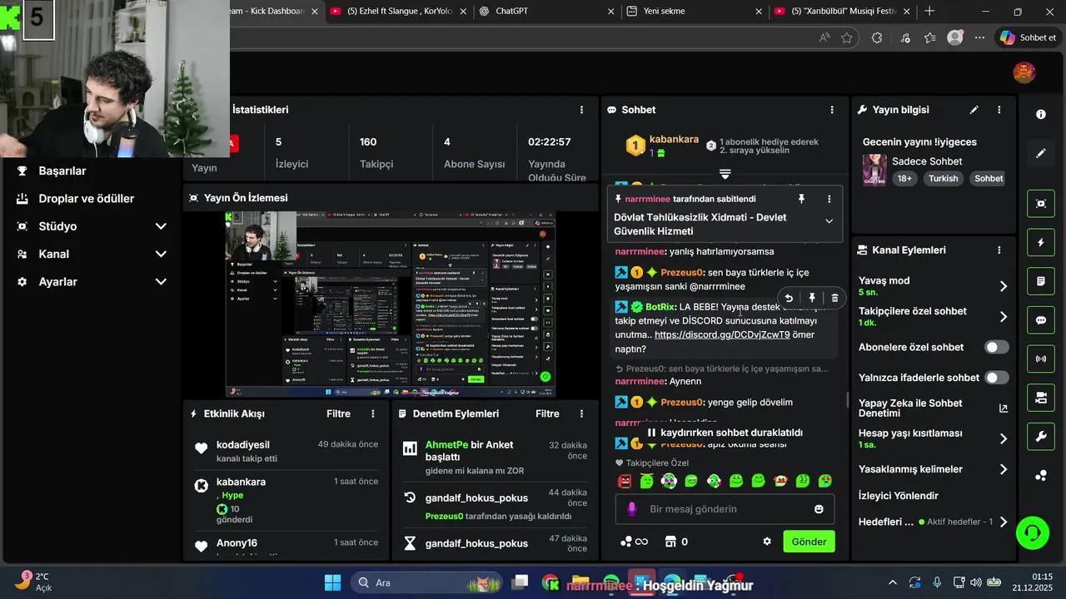Viewport: 1066px width, 599px height.
Task: Open the discord.gg link in BotRix message
Action: pos(722,334)
